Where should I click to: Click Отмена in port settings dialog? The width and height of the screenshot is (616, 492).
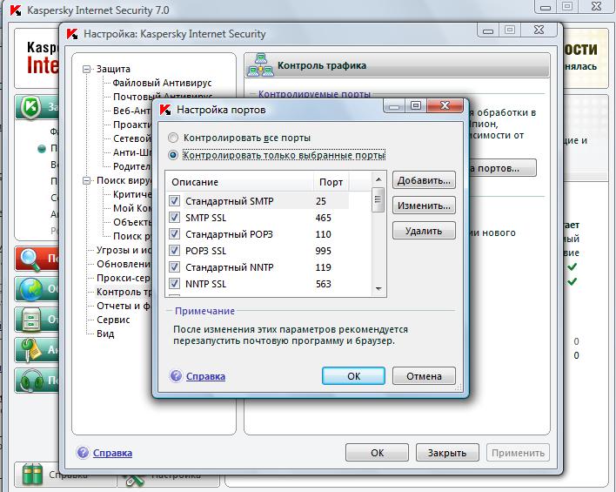(x=424, y=376)
